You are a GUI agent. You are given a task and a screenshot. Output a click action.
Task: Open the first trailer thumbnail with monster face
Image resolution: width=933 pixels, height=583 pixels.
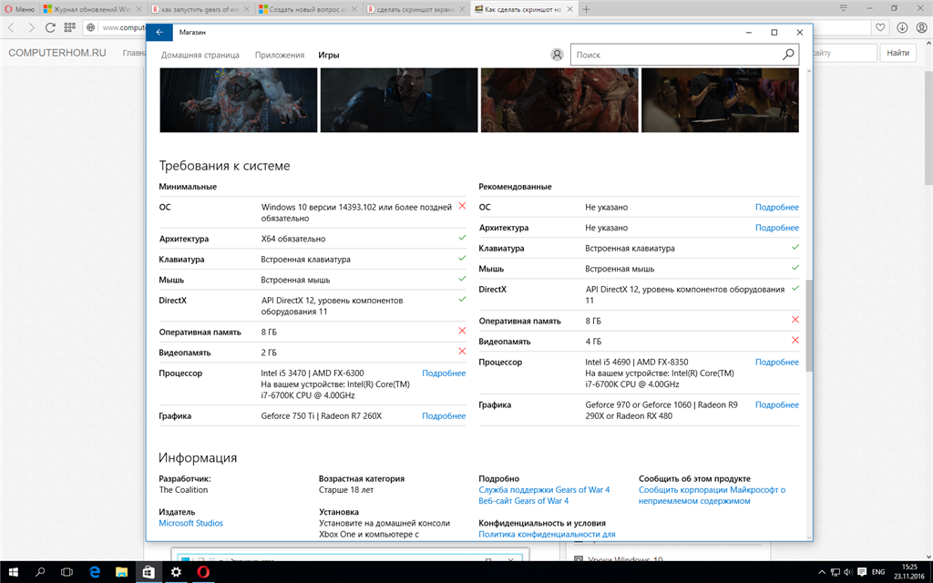239,100
